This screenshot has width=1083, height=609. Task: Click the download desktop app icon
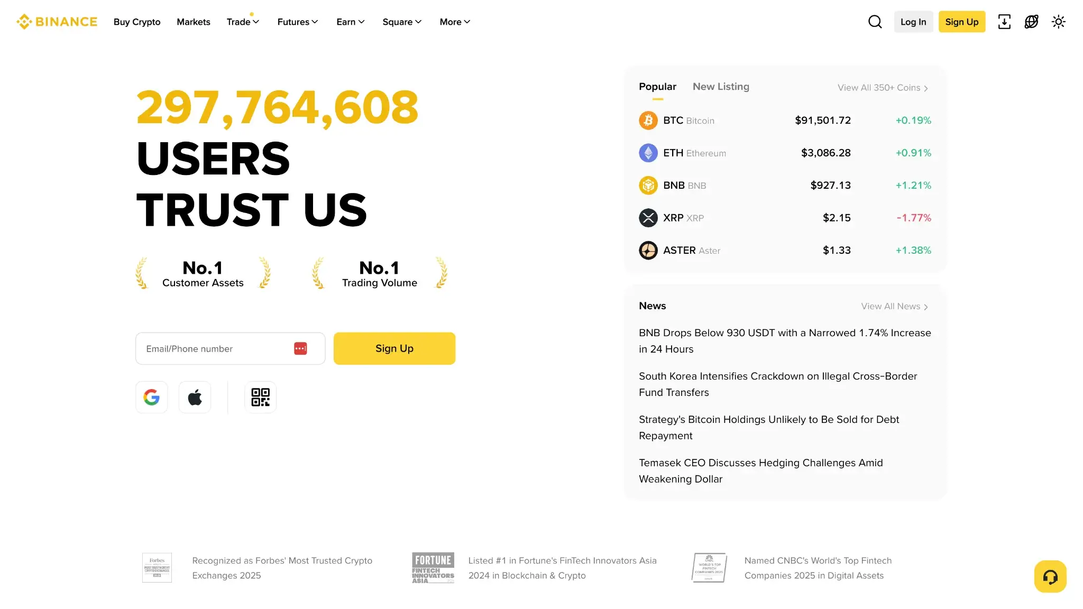tap(1005, 22)
